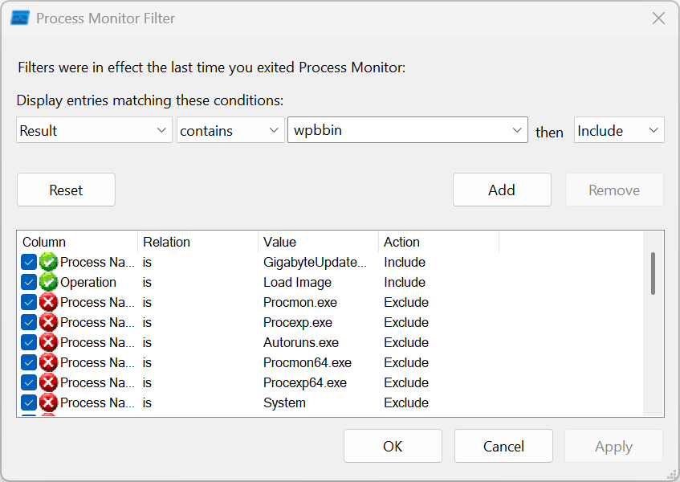Select the Procmon.exe value cell

click(x=300, y=302)
